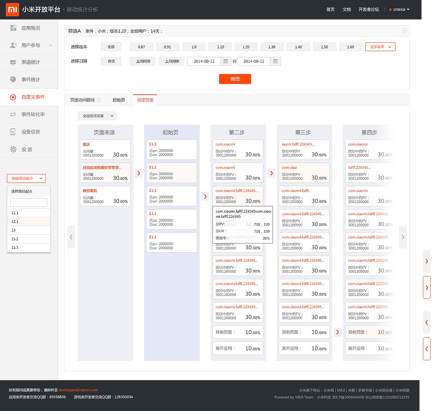Open 应用概况 in the sidebar

[x=29, y=28]
